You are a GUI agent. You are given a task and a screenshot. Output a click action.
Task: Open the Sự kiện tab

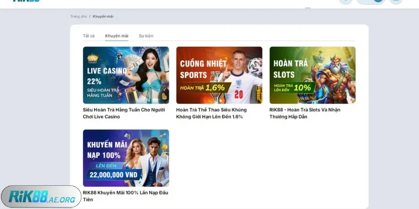point(146,36)
